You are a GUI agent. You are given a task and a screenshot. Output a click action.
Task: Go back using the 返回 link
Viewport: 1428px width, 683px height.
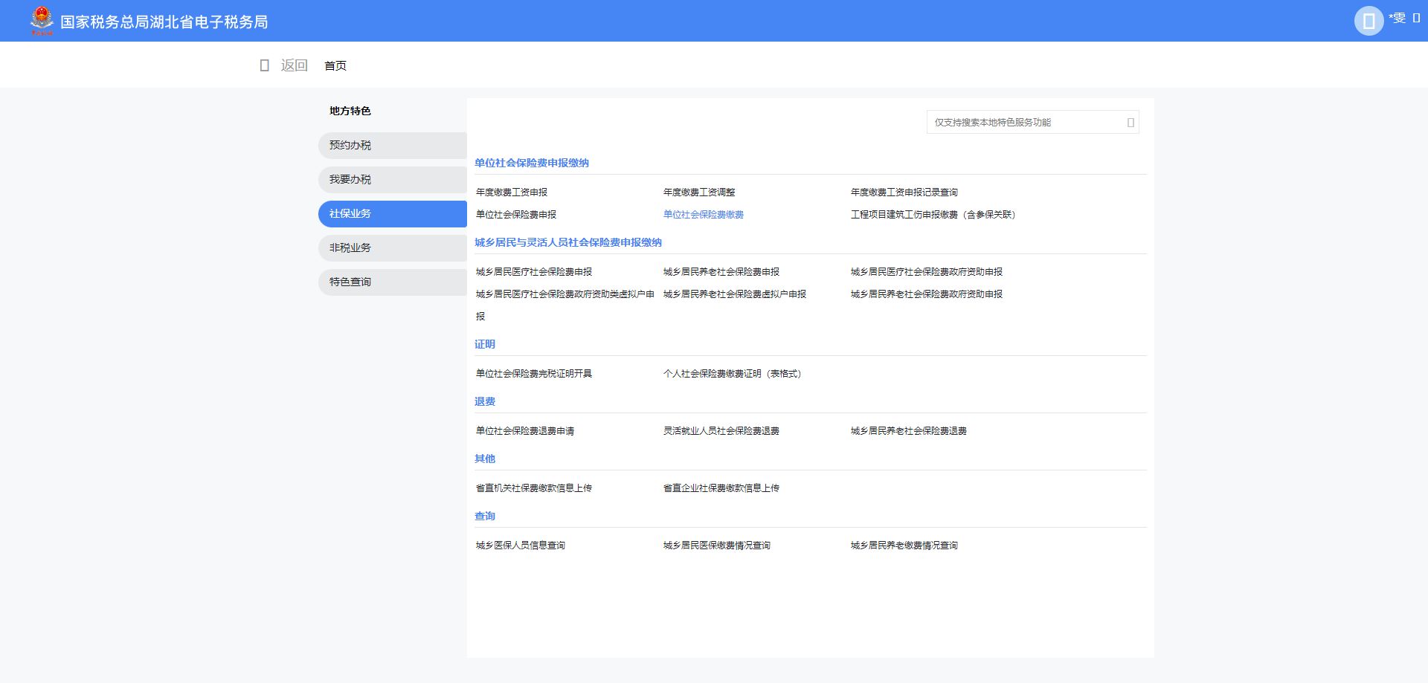(295, 65)
